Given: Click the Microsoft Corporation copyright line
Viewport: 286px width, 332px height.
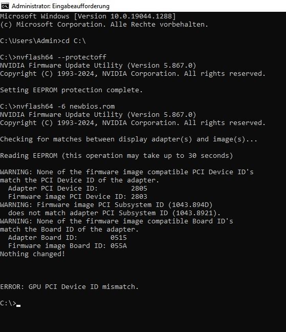Looking at the screenshot, I should click(x=104, y=25).
